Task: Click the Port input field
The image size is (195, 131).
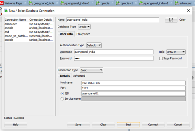Action: pyautogui.click(x=133, y=88)
